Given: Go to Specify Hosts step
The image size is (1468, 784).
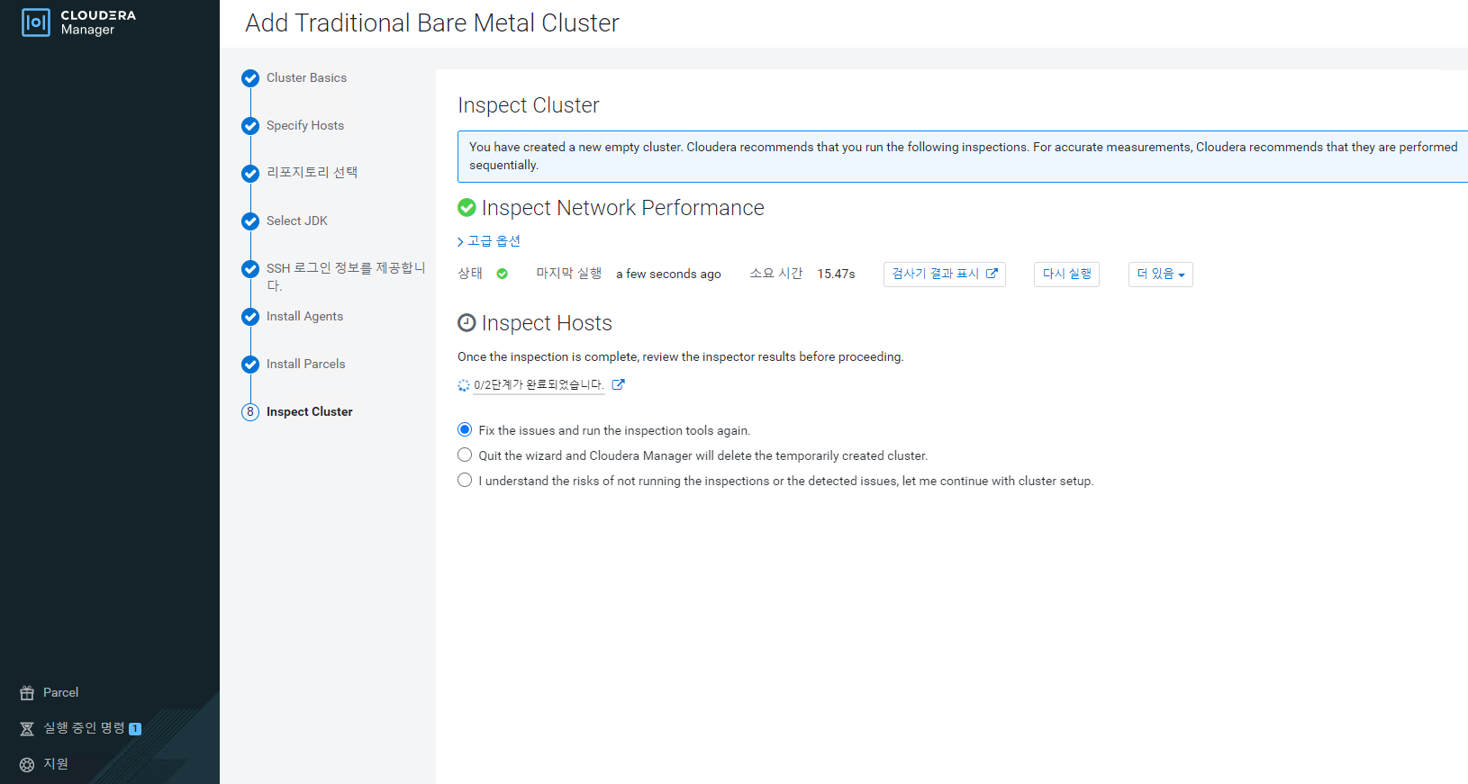Looking at the screenshot, I should pyautogui.click(x=305, y=126).
